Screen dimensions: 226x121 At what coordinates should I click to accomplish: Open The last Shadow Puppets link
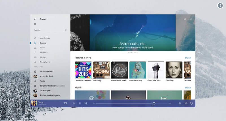[x=50, y=95]
